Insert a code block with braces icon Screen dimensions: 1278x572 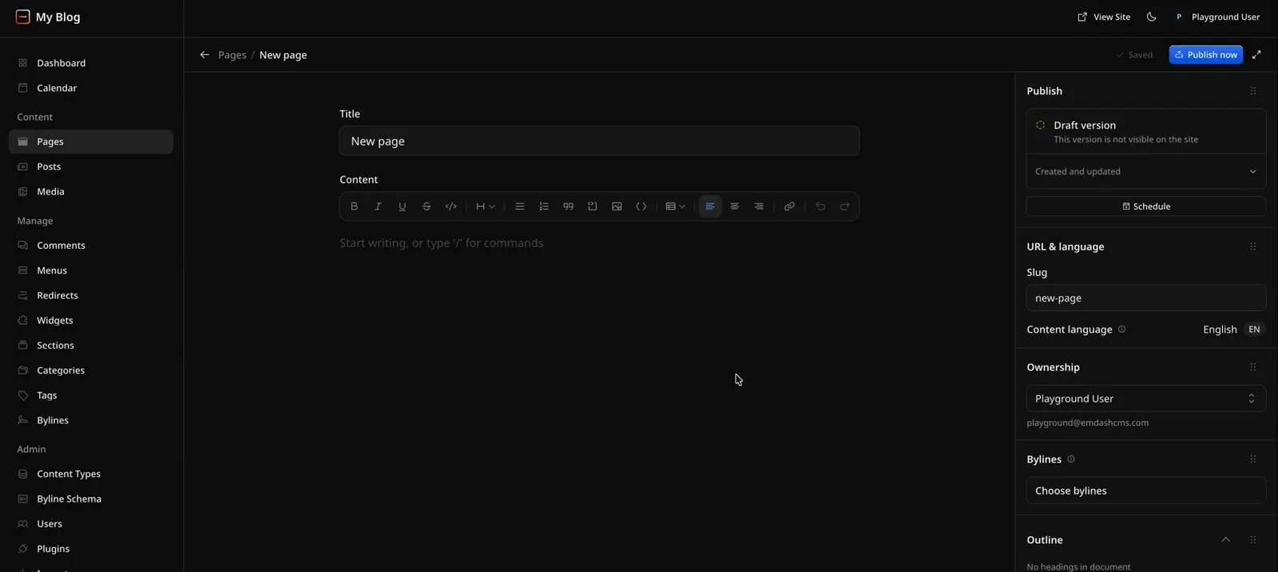pos(641,207)
